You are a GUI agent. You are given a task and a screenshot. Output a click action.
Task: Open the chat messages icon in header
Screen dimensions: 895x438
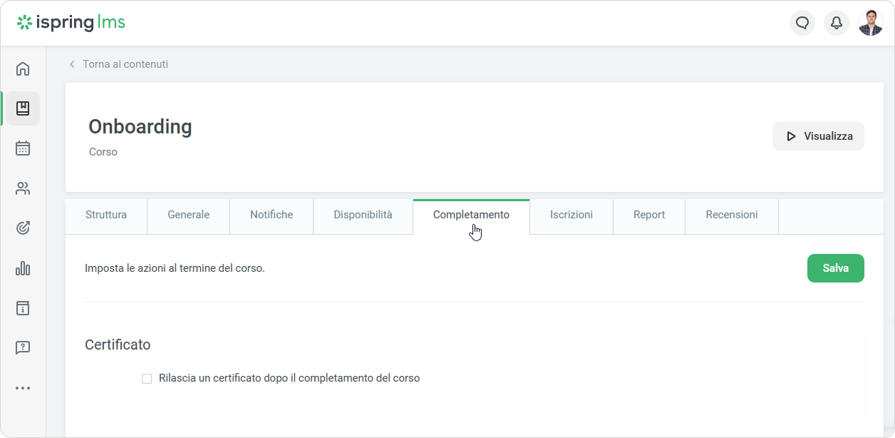(802, 23)
